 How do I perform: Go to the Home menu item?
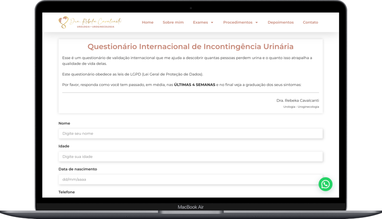tap(148, 22)
